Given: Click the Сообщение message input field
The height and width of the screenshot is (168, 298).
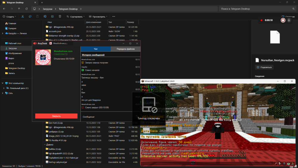Looking at the screenshot, I should tap(107, 117).
